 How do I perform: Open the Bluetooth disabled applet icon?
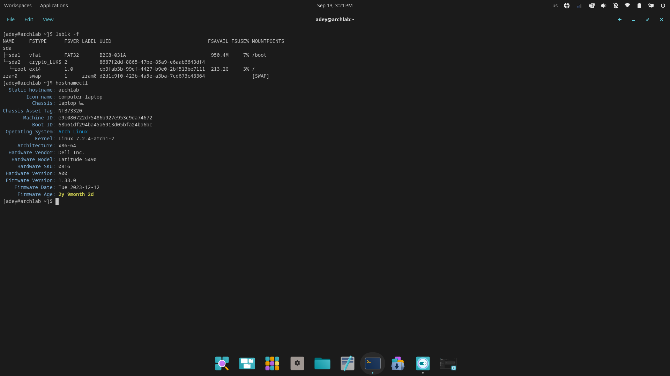pos(616,6)
